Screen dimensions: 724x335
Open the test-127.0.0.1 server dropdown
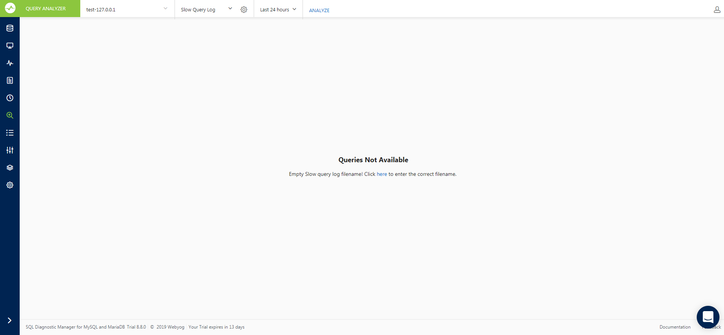coord(127,9)
